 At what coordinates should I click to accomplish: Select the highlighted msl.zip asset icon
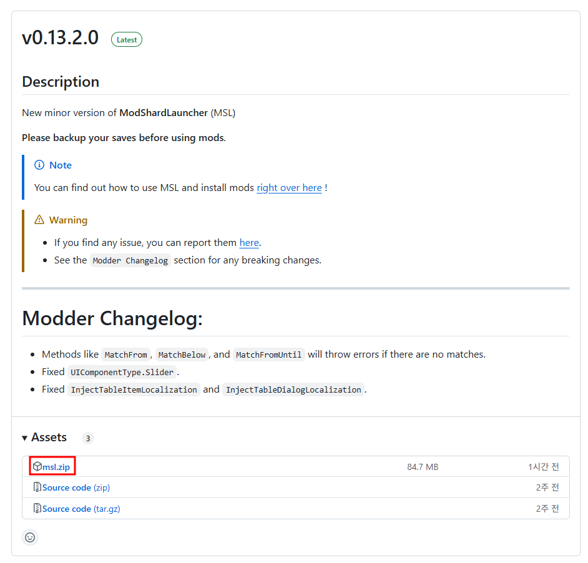point(37,466)
